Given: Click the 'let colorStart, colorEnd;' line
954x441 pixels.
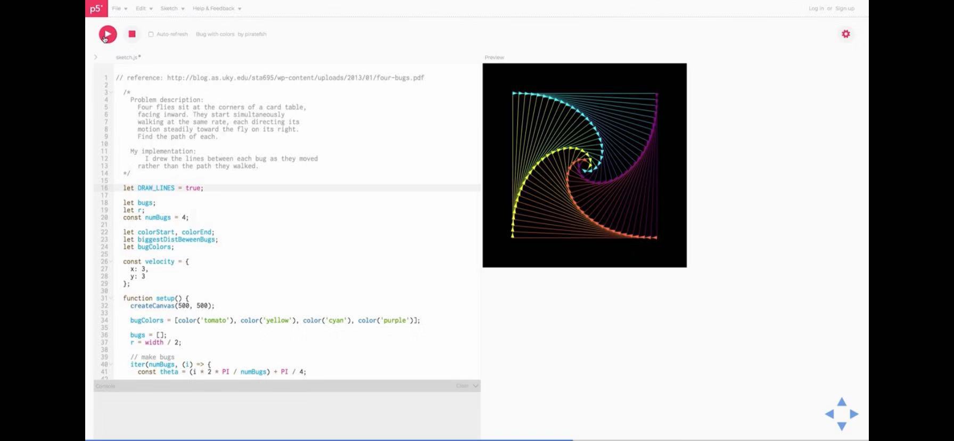Looking at the screenshot, I should (x=168, y=232).
